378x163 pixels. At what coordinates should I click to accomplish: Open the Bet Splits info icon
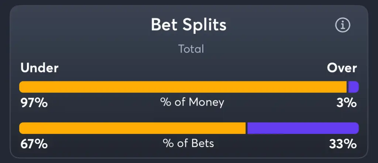click(x=343, y=25)
